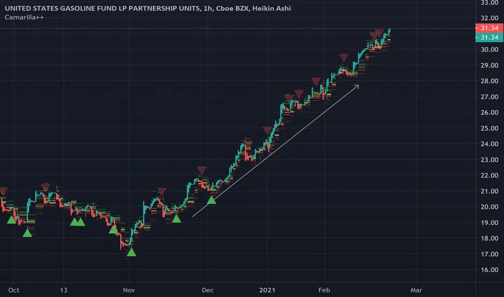Screen dimensions: 504x297
Task: Click the red sell triangle near 28.00 in late January
Action: [316, 82]
